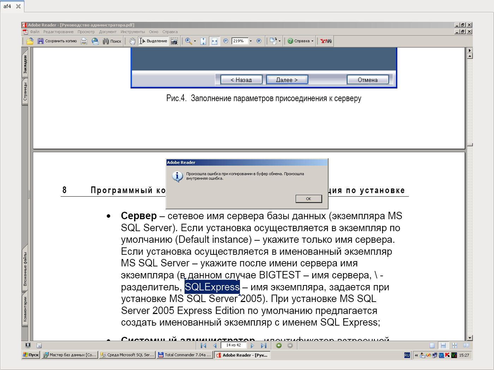Image resolution: width=494 pixels, height=370 pixels.
Task: Click the RU language indicator in tray
Action: click(407, 355)
